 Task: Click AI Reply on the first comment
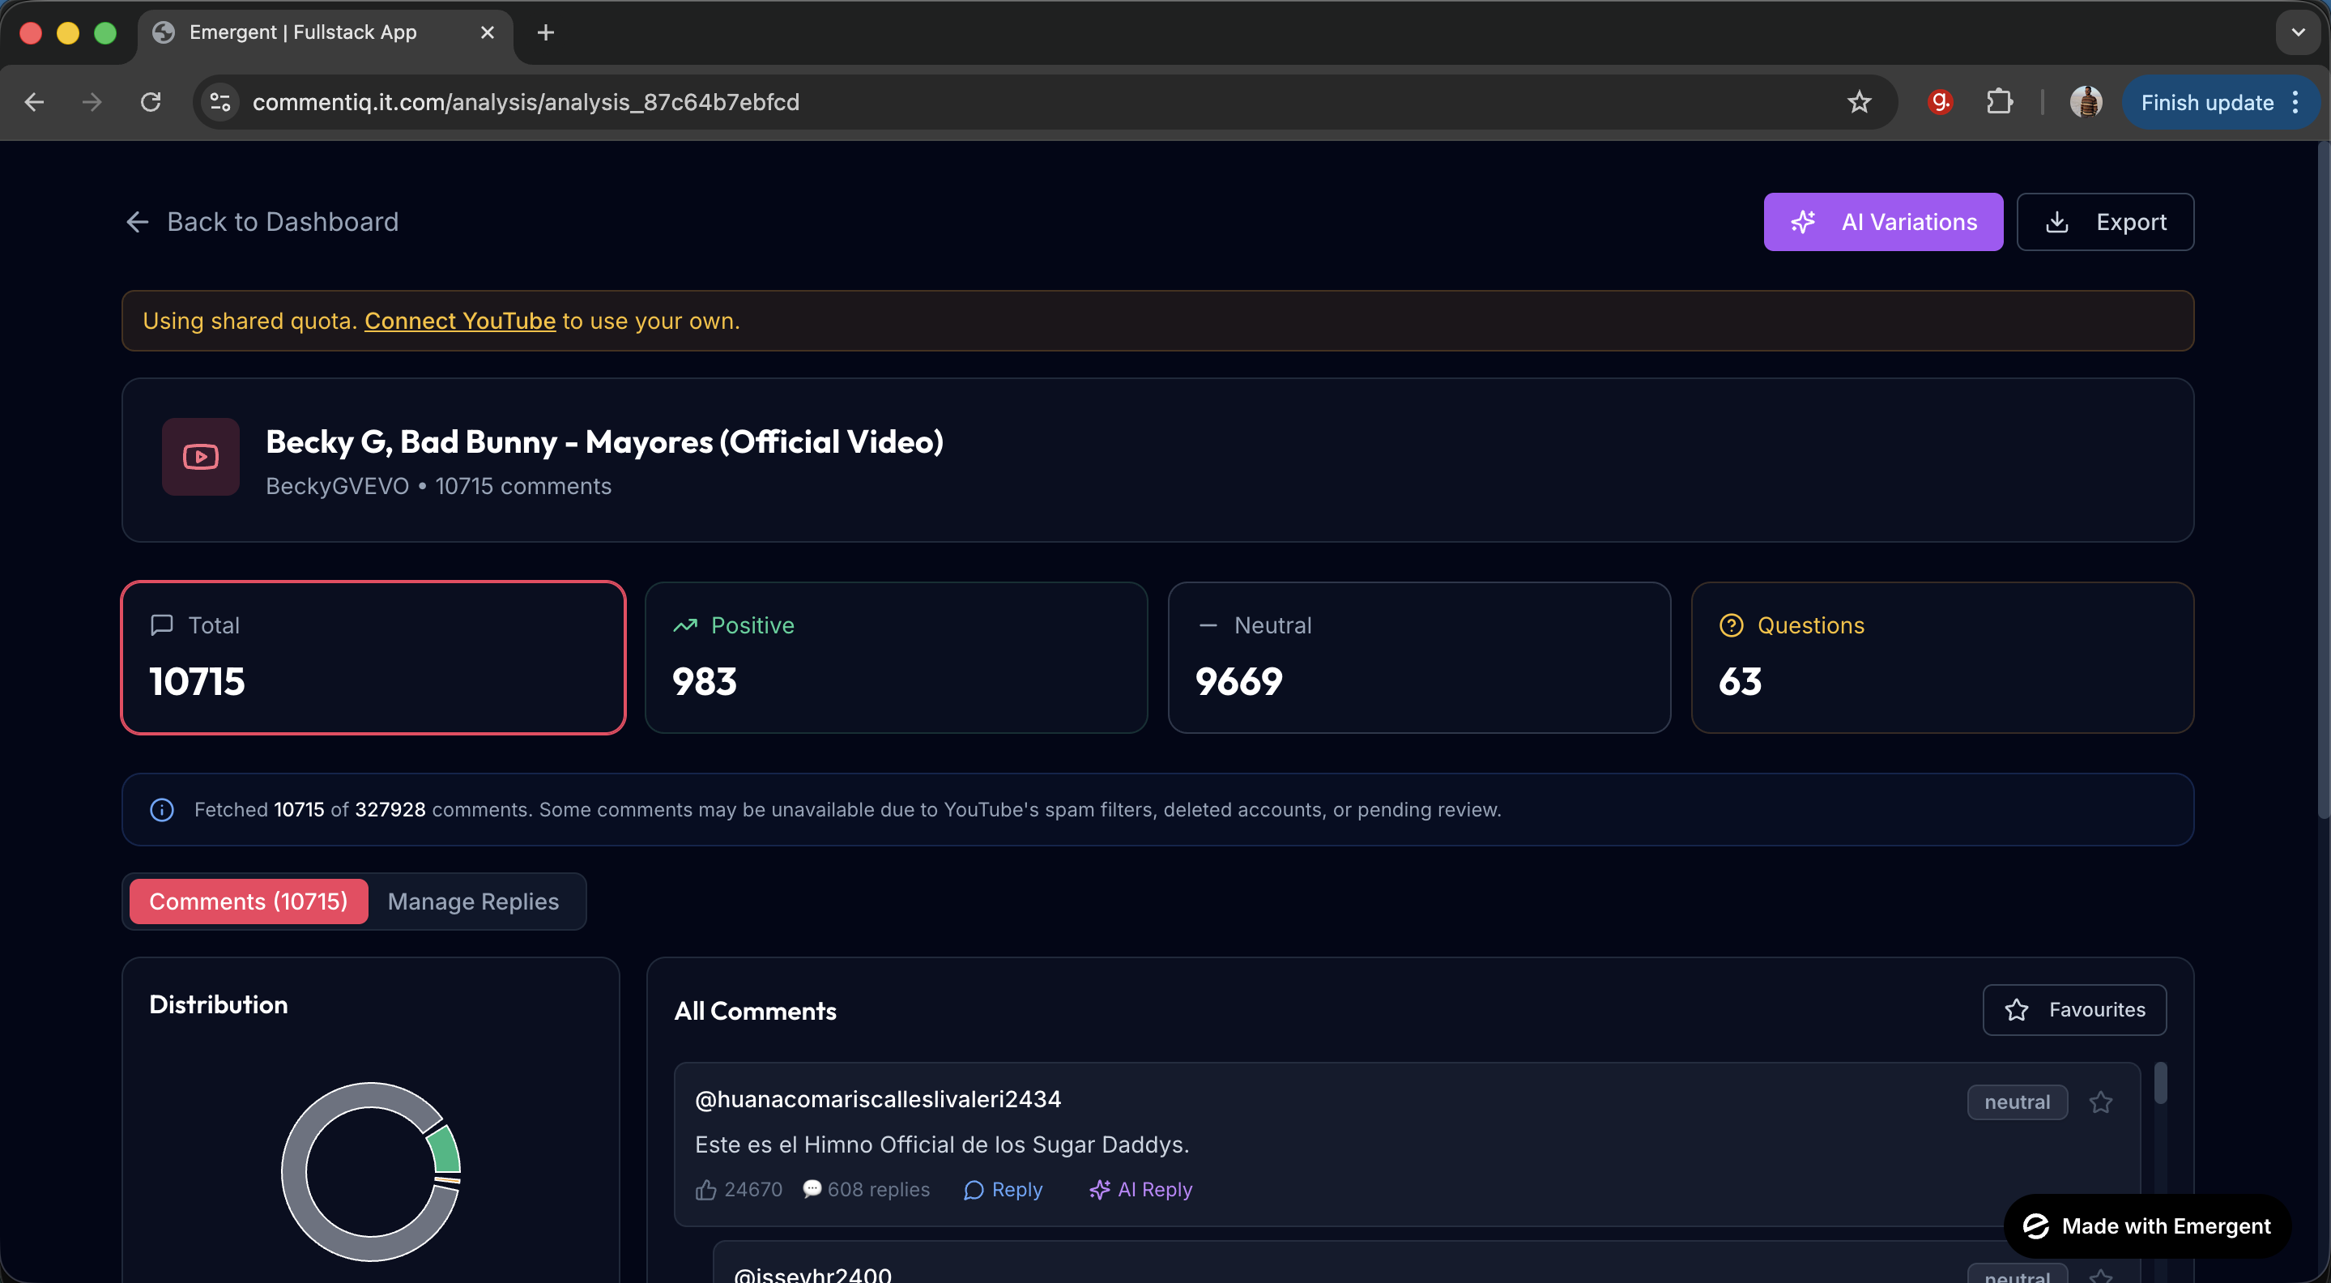pos(1140,1189)
